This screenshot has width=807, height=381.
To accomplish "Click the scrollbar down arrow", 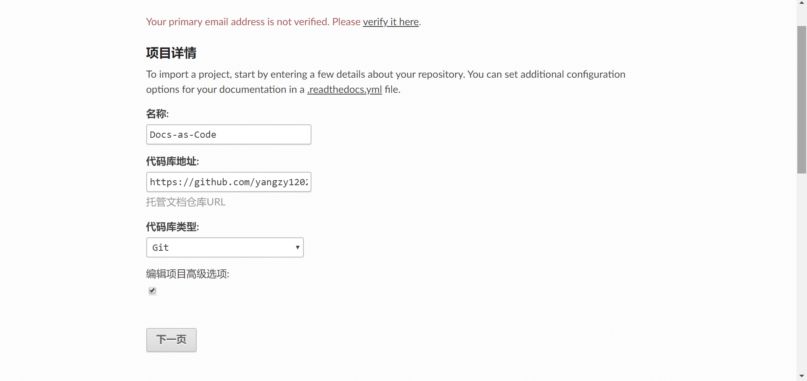I will pyautogui.click(x=802, y=376).
